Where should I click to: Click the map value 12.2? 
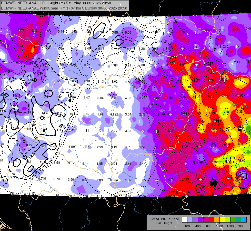click(x=59, y=81)
